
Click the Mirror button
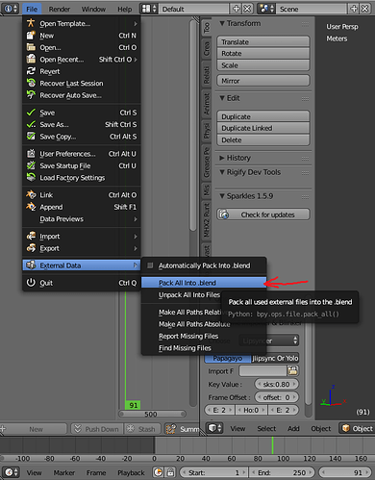tap(263, 81)
